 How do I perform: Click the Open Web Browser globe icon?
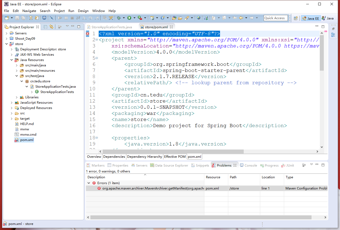(x=198, y=18)
